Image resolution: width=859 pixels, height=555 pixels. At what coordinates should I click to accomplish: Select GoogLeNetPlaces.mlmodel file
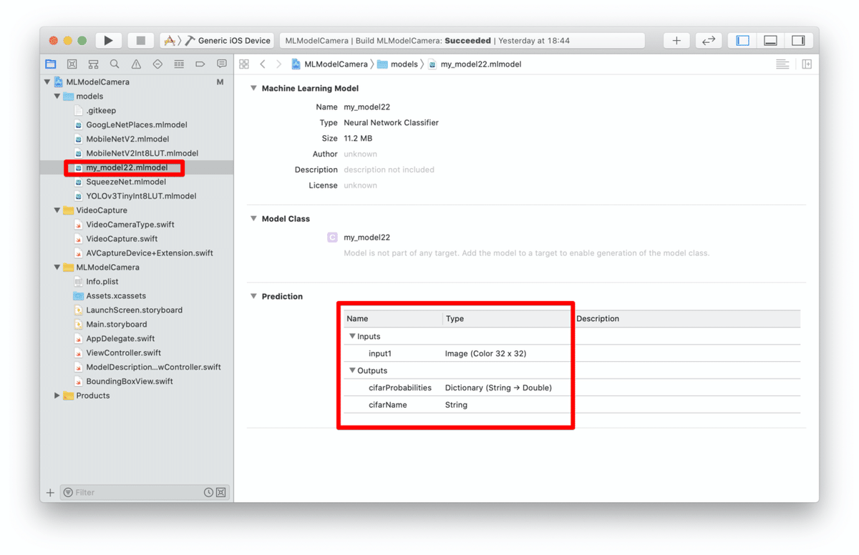137,124
